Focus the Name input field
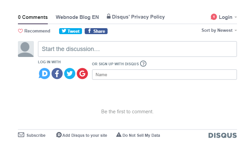 click(164, 75)
